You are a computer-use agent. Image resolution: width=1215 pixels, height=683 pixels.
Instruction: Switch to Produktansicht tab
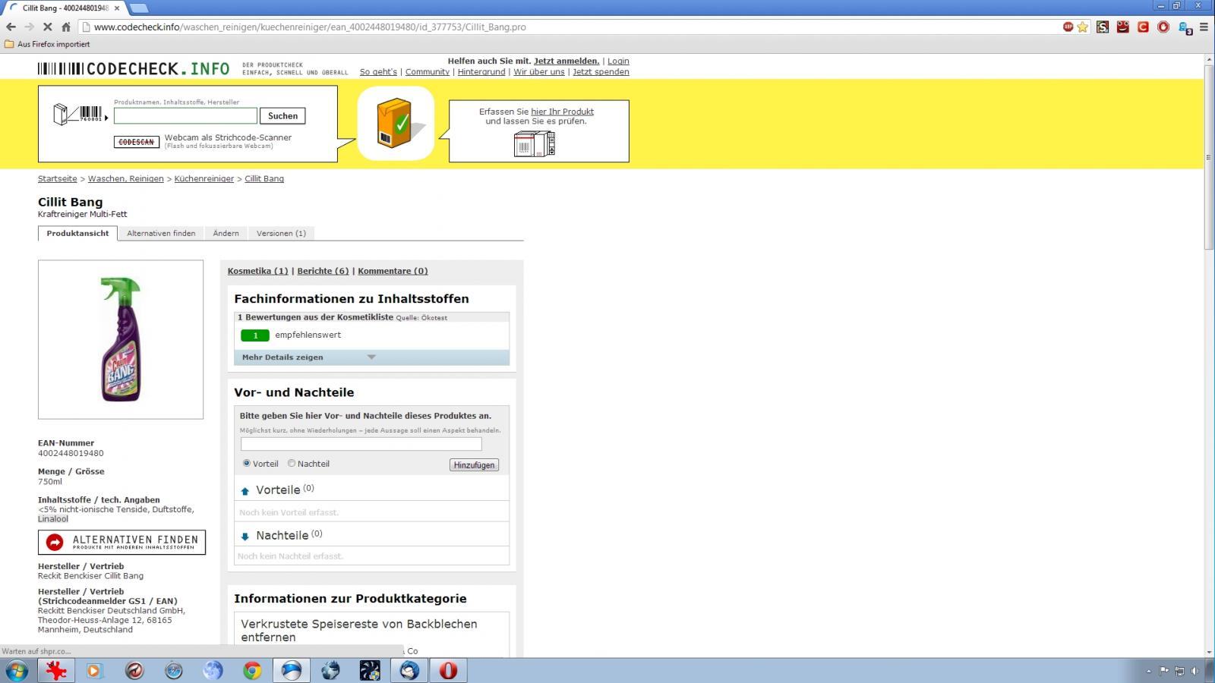click(x=77, y=233)
